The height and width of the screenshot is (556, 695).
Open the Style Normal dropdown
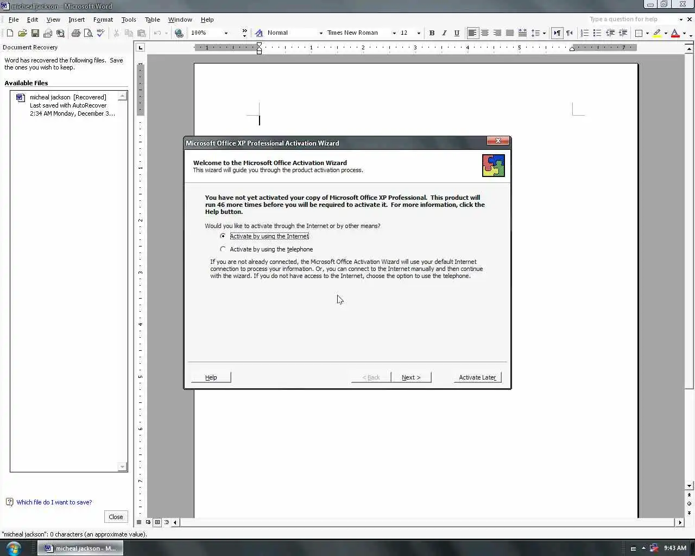(321, 33)
